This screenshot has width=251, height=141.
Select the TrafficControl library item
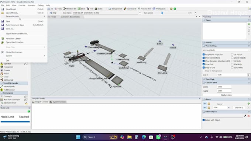[x=9, y=90]
